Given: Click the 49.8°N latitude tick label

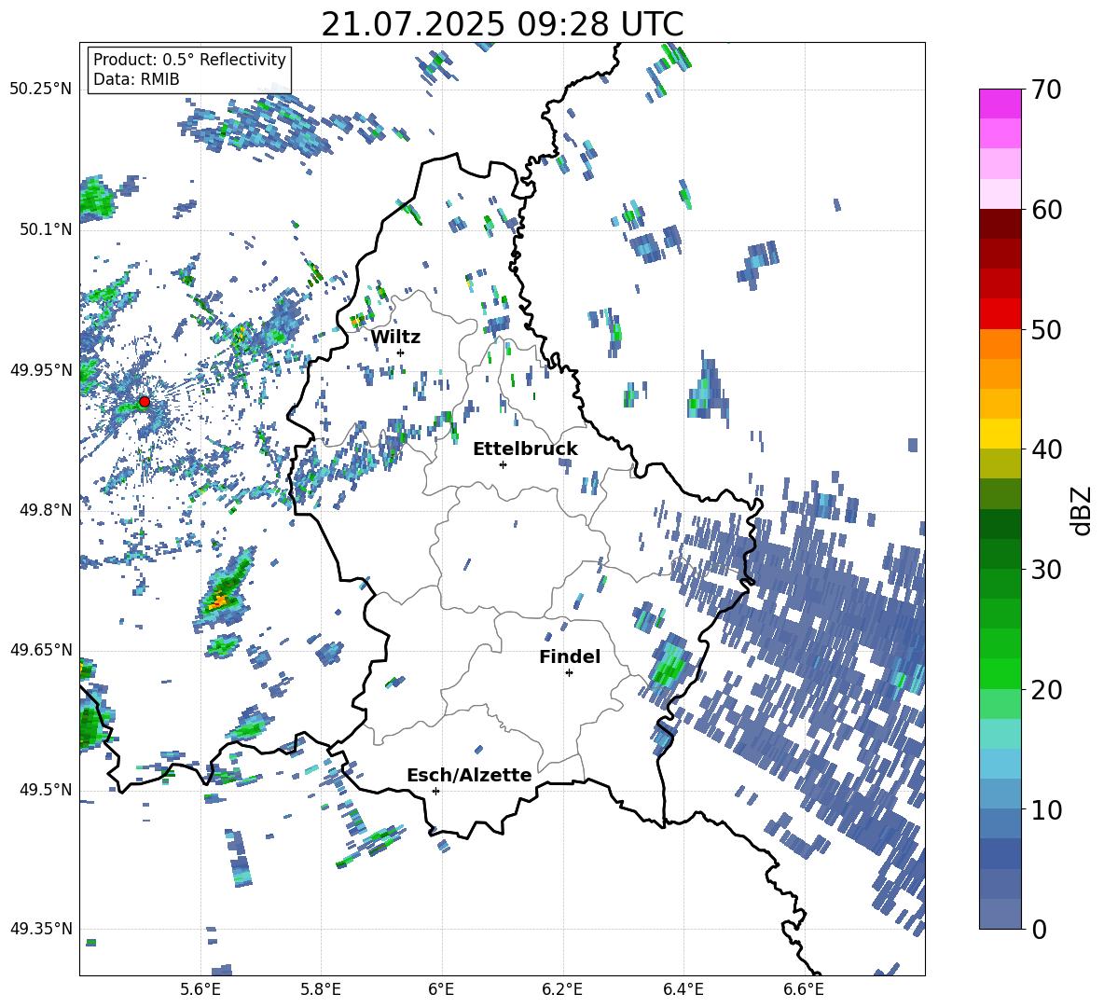Looking at the screenshot, I should pyautogui.click(x=45, y=510).
